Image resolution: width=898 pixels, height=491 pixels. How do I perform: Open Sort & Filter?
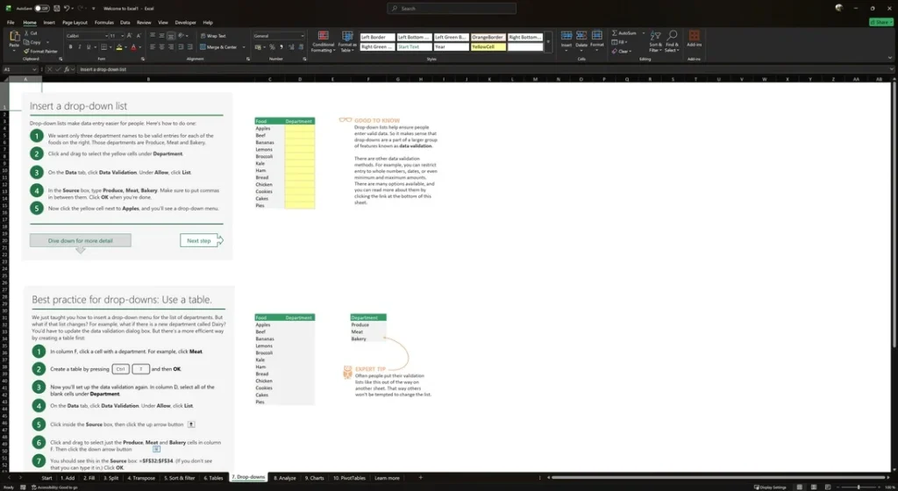pos(655,40)
